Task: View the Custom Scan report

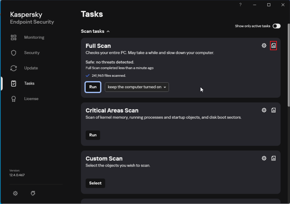Action: (273, 158)
